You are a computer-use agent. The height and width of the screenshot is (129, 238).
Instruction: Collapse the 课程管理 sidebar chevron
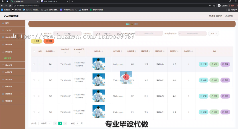click(22, 52)
